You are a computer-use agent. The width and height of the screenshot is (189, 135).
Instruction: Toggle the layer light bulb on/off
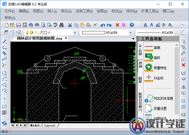[x=27, y=32]
